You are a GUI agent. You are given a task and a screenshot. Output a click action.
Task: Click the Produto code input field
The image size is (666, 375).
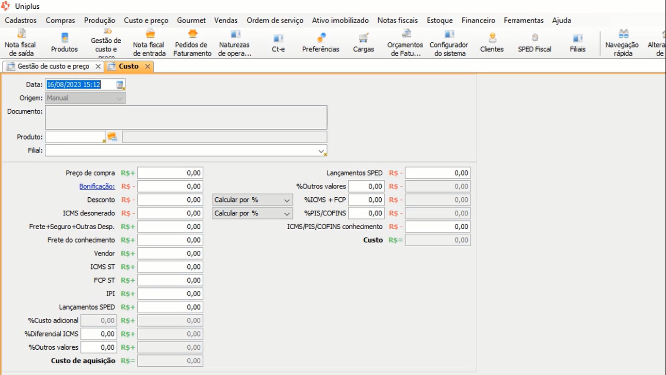click(x=75, y=137)
